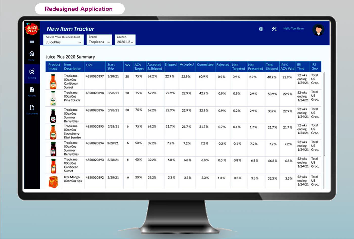Click the 33.3% Total Shipped value
Screen dimensions: 354x239
[x=272, y=178]
